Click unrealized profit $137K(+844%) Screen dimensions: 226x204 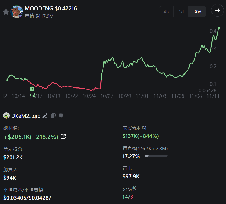[141, 136]
